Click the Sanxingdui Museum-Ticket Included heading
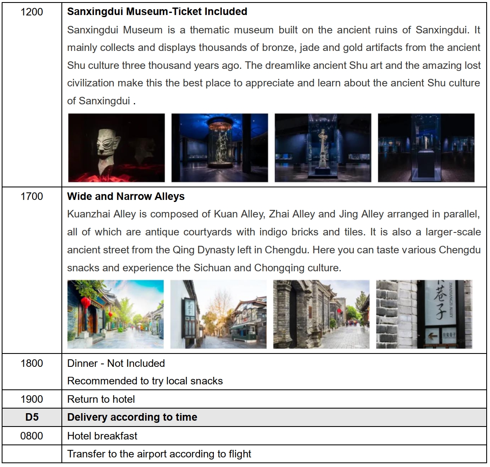 point(157,12)
